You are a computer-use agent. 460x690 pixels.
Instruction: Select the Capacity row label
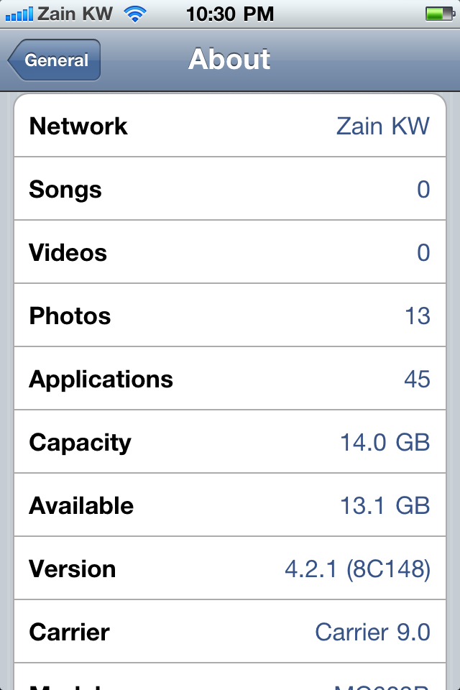click(80, 443)
